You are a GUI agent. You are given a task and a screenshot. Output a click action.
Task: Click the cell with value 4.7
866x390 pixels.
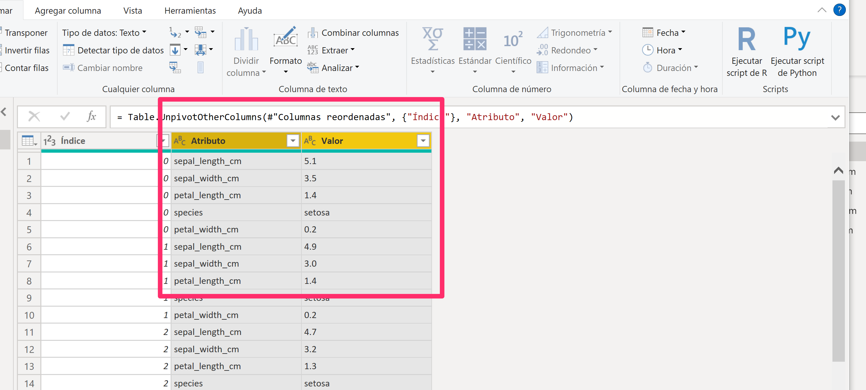tap(367, 332)
